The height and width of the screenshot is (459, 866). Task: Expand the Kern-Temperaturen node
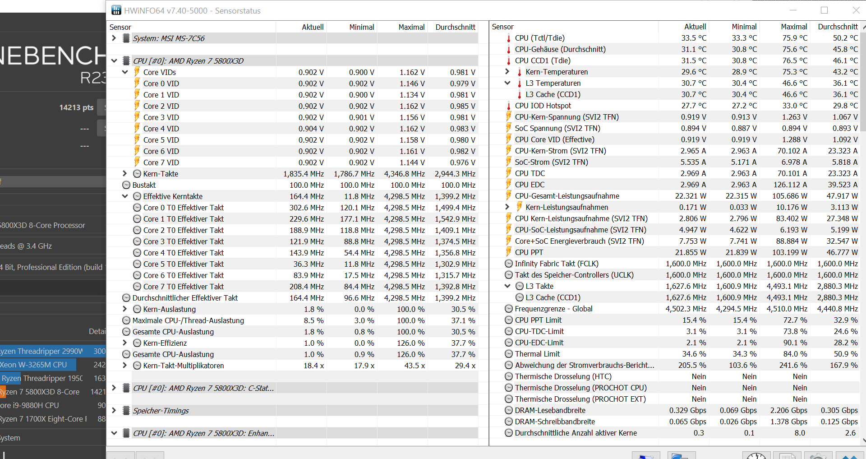(507, 71)
